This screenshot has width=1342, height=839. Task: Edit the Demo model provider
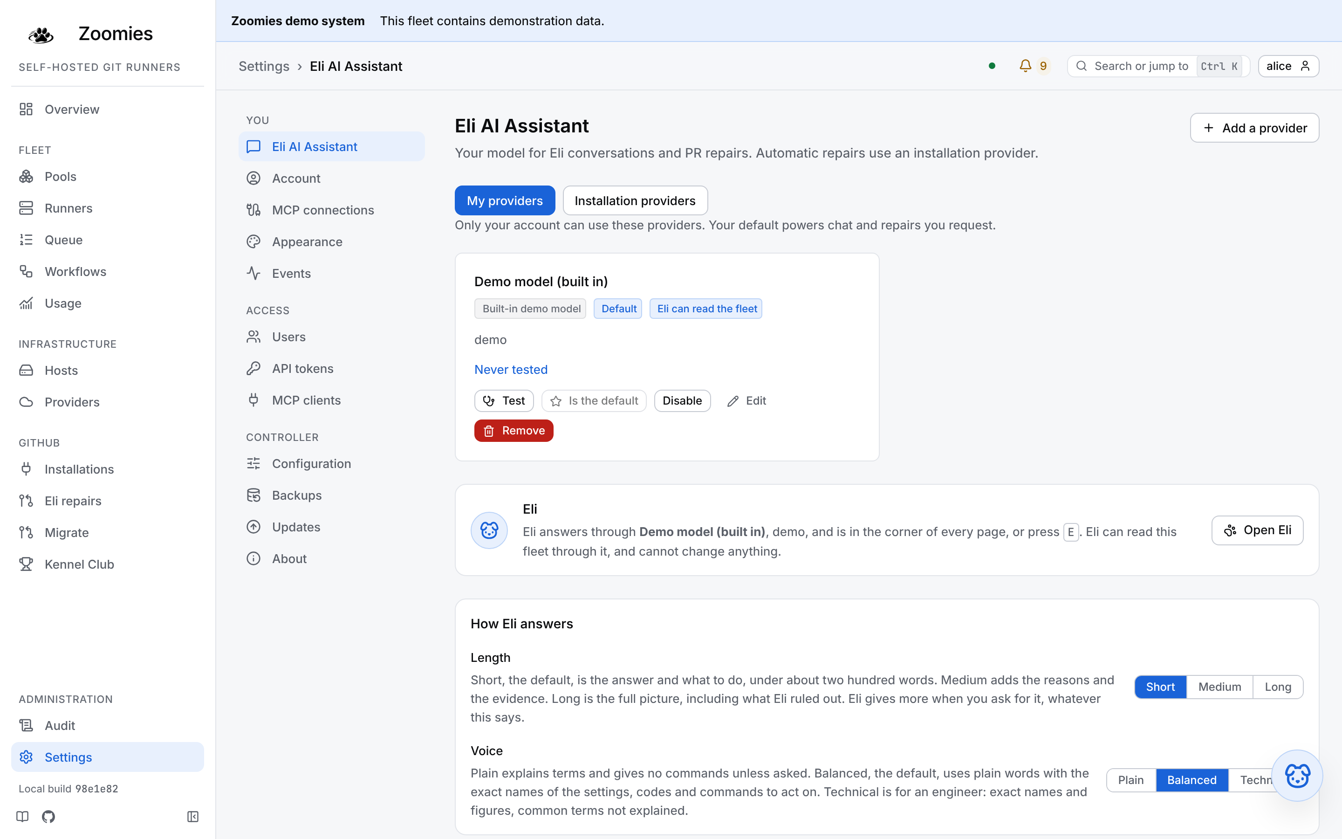(x=746, y=401)
